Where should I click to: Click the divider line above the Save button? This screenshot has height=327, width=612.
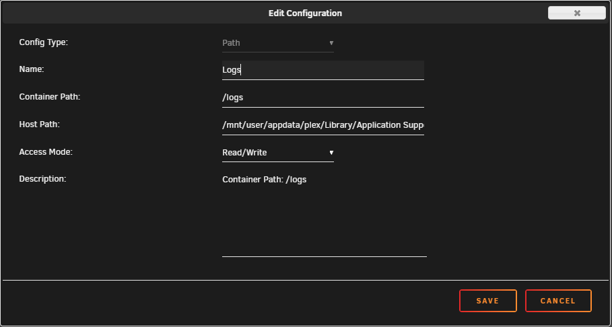click(x=306, y=280)
